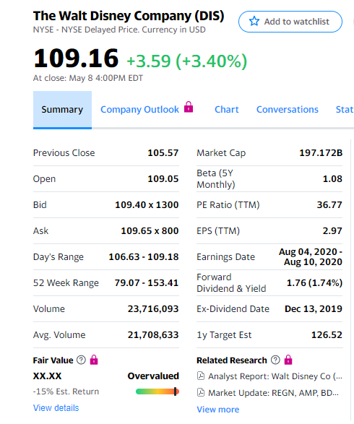Click the help icon next to Fair Value
Screen dimensions: 354x424
[81, 360]
